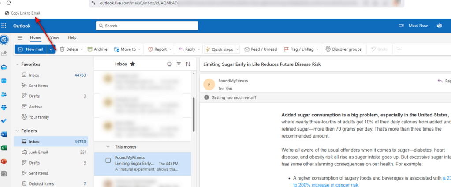451x187 pixels.
Task: Expand the New mail dropdown arrow
Action: [x=51, y=49]
